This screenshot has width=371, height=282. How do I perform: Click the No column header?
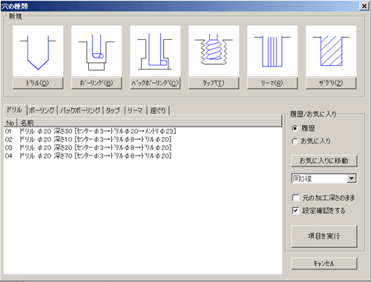10,123
